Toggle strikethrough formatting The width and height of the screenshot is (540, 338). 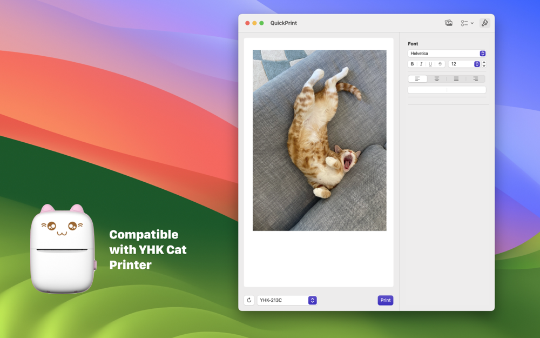click(x=440, y=64)
